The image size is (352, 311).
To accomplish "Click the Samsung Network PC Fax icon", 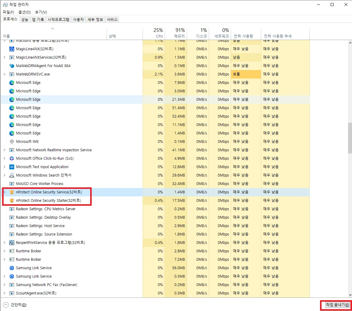I will [12, 285].
